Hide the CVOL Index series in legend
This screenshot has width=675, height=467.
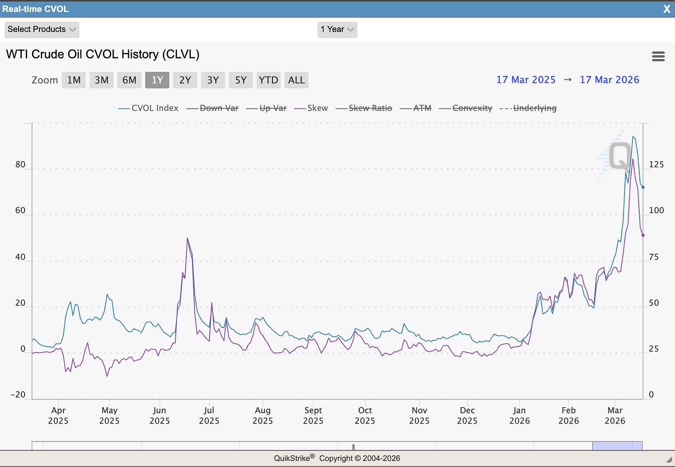pyautogui.click(x=148, y=108)
